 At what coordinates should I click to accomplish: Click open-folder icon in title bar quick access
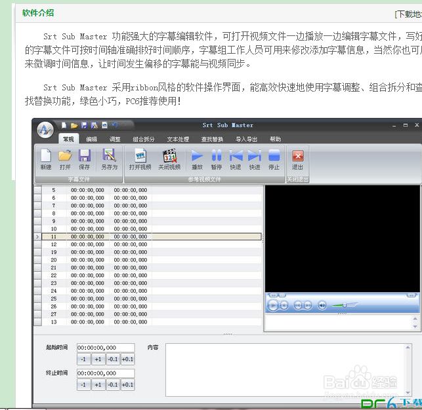click(74, 125)
